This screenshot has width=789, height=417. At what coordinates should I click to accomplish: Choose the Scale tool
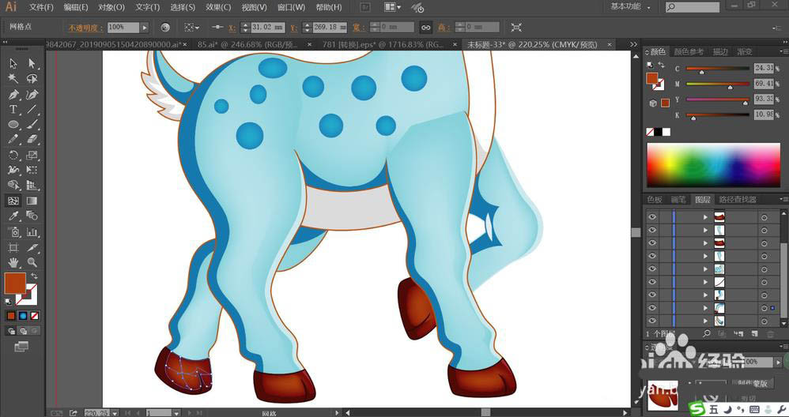tap(32, 156)
